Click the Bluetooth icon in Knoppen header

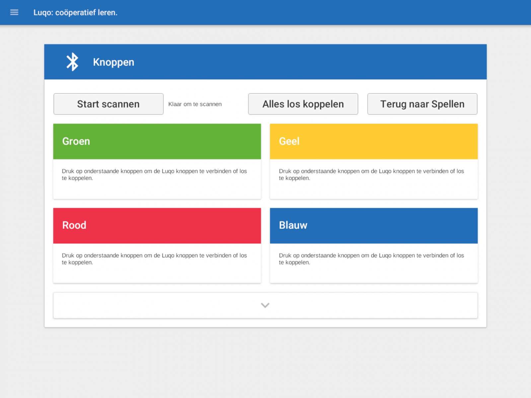(x=72, y=62)
